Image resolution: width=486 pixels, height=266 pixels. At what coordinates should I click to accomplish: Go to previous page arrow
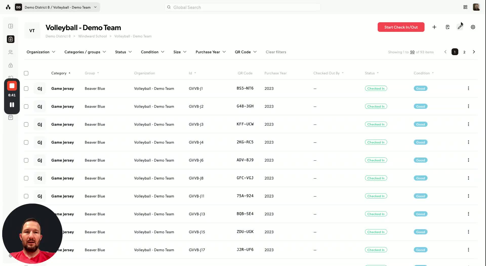tap(445, 52)
